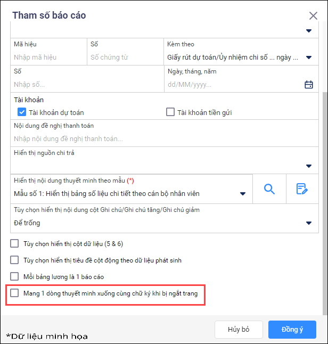The height and width of the screenshot is (344, 328).
Task: Close the Tham số báo cáo dialog
Action: pyautogui.click(x=313, y=16)
